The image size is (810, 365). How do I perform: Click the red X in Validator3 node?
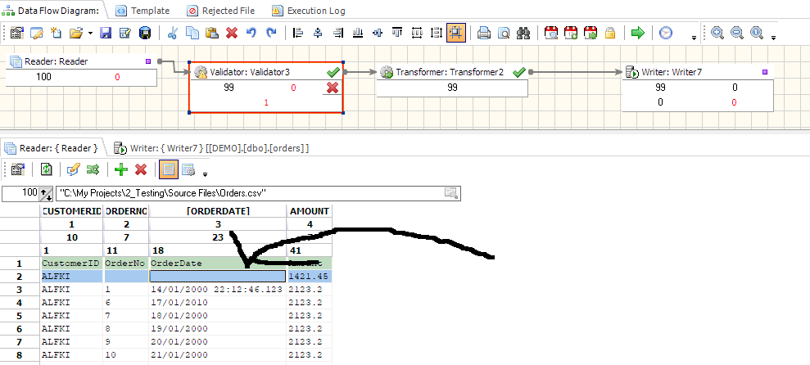(x=333, y=88)
